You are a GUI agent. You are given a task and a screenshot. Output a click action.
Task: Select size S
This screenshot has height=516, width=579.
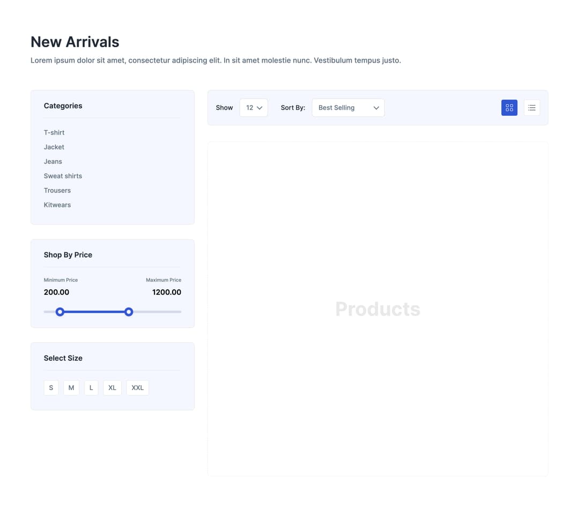pos(51,387)
